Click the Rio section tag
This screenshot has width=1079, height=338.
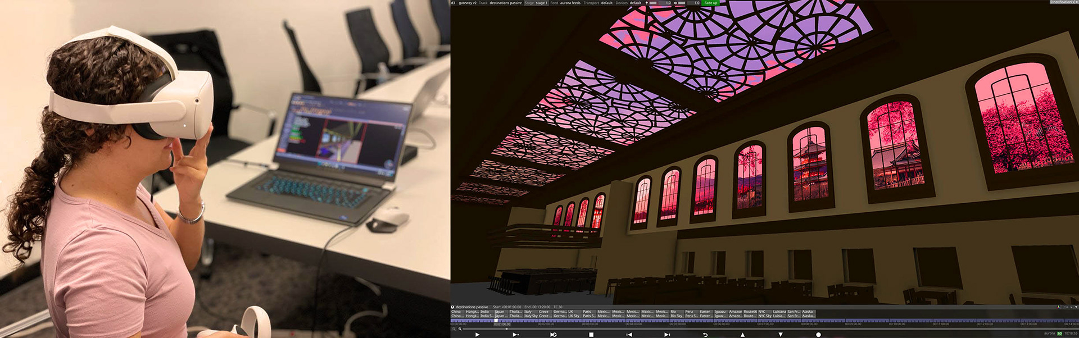pos(677,312)
